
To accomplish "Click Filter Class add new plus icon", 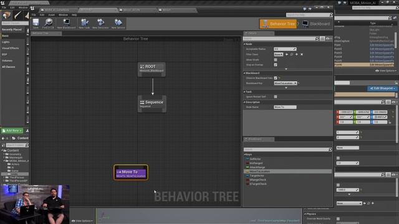I will [297, 54].
